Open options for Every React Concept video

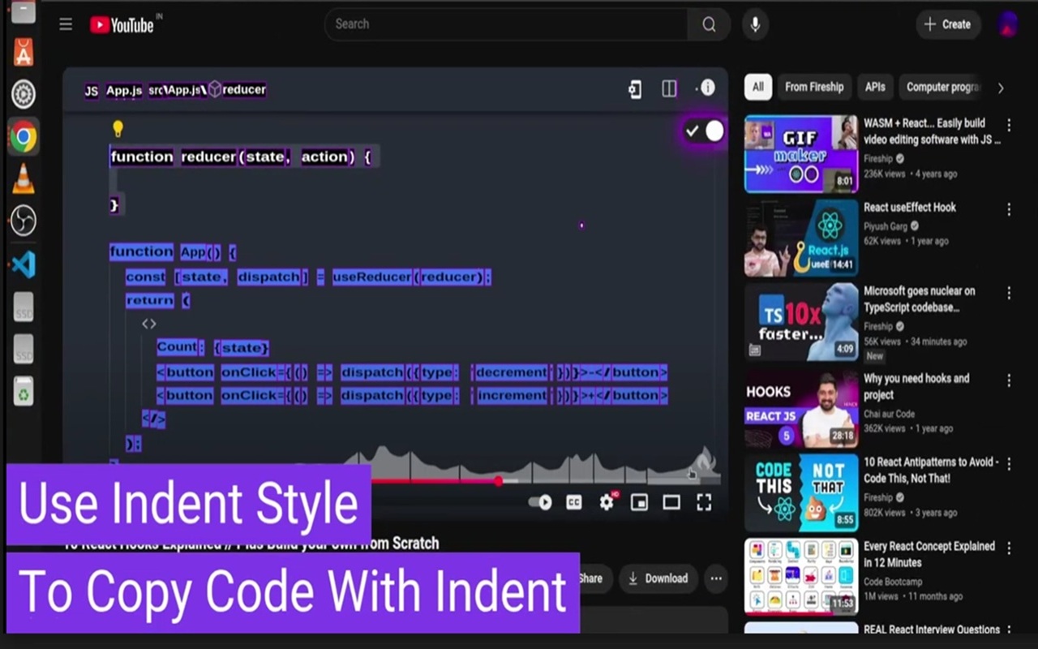[x=1009, y=548]
